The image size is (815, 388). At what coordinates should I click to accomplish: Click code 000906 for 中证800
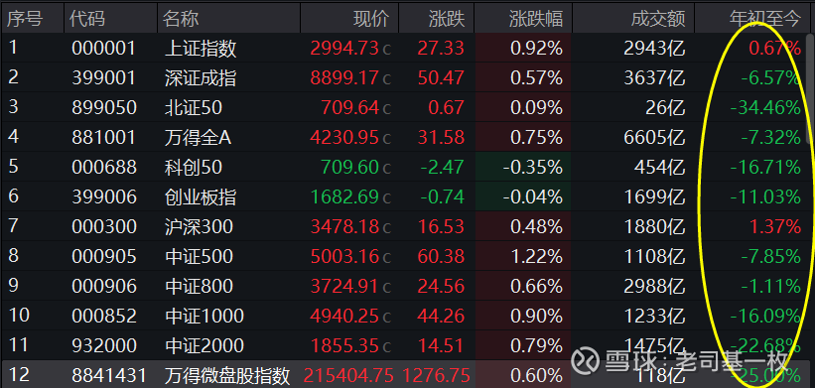(x=104, y=286)
